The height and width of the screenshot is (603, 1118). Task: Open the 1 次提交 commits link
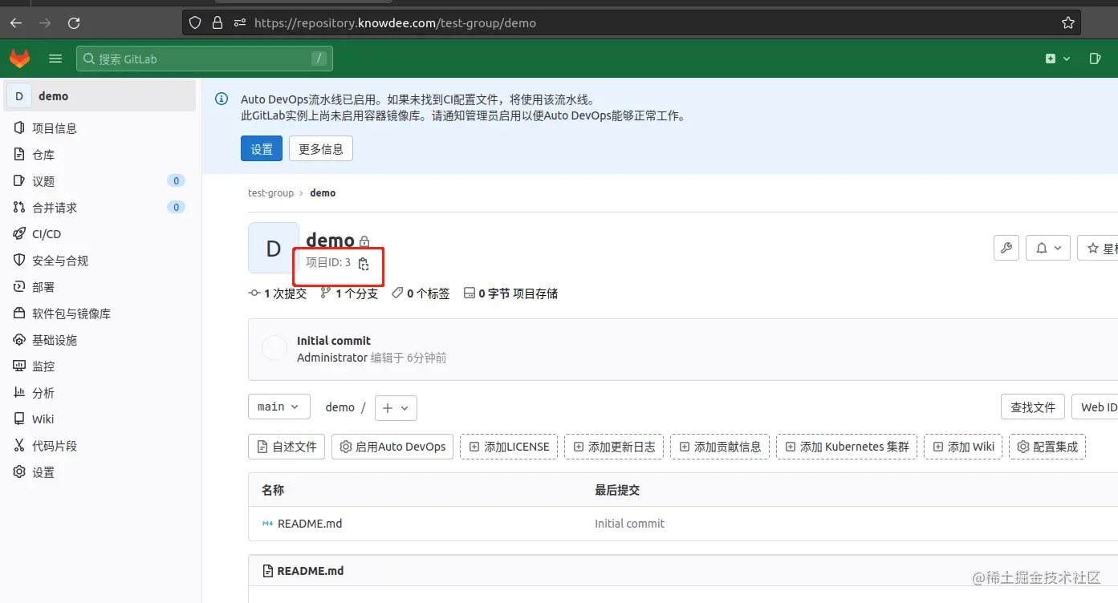click(x=278, y=293)
